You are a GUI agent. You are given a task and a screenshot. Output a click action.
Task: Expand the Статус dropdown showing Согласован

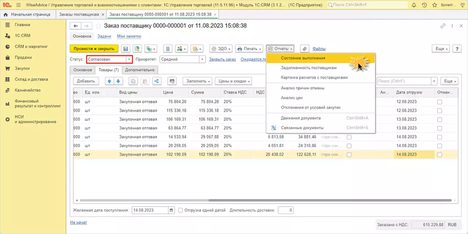129,59
